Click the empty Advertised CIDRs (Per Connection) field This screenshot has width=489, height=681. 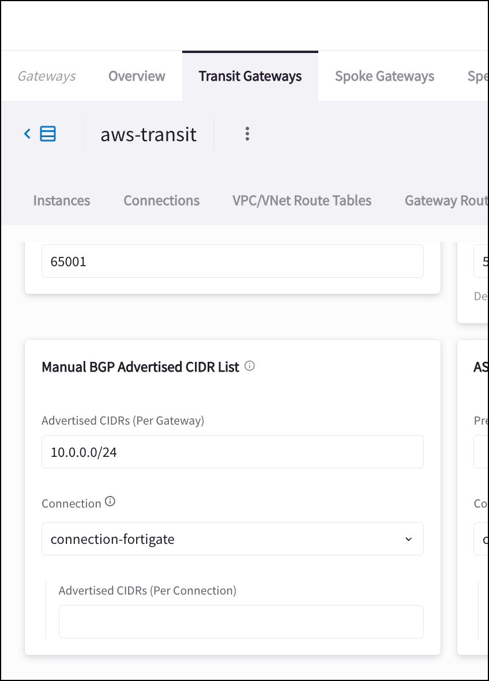(x=241, y=621)
